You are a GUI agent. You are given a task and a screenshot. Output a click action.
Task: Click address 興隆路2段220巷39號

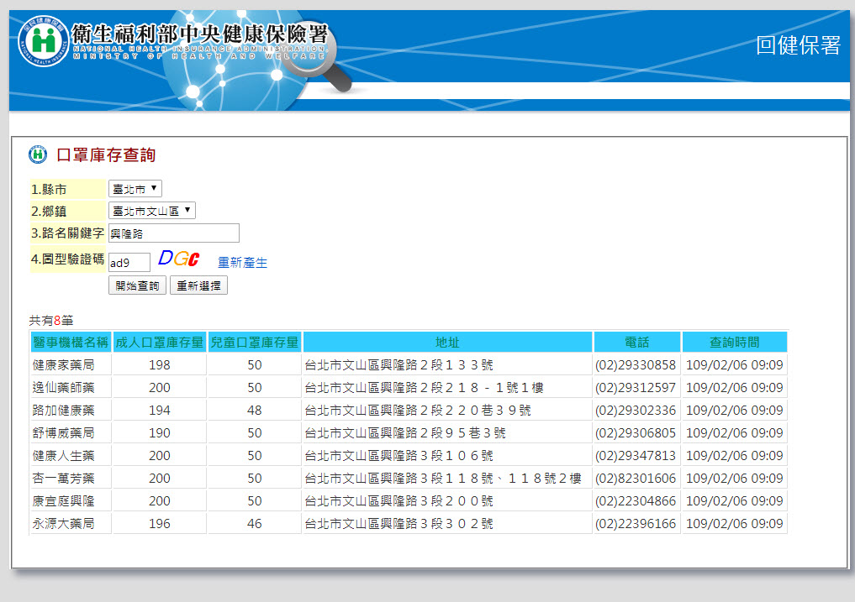(x=418, y=411)
